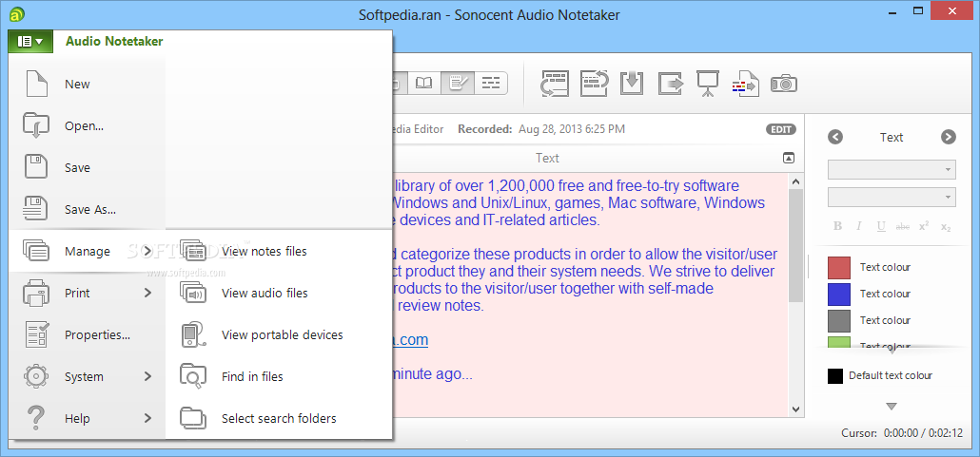The width and height of the screenshot is (980, 457).
Task: Select the Manage submenu entry
Action: coord(87,251)
